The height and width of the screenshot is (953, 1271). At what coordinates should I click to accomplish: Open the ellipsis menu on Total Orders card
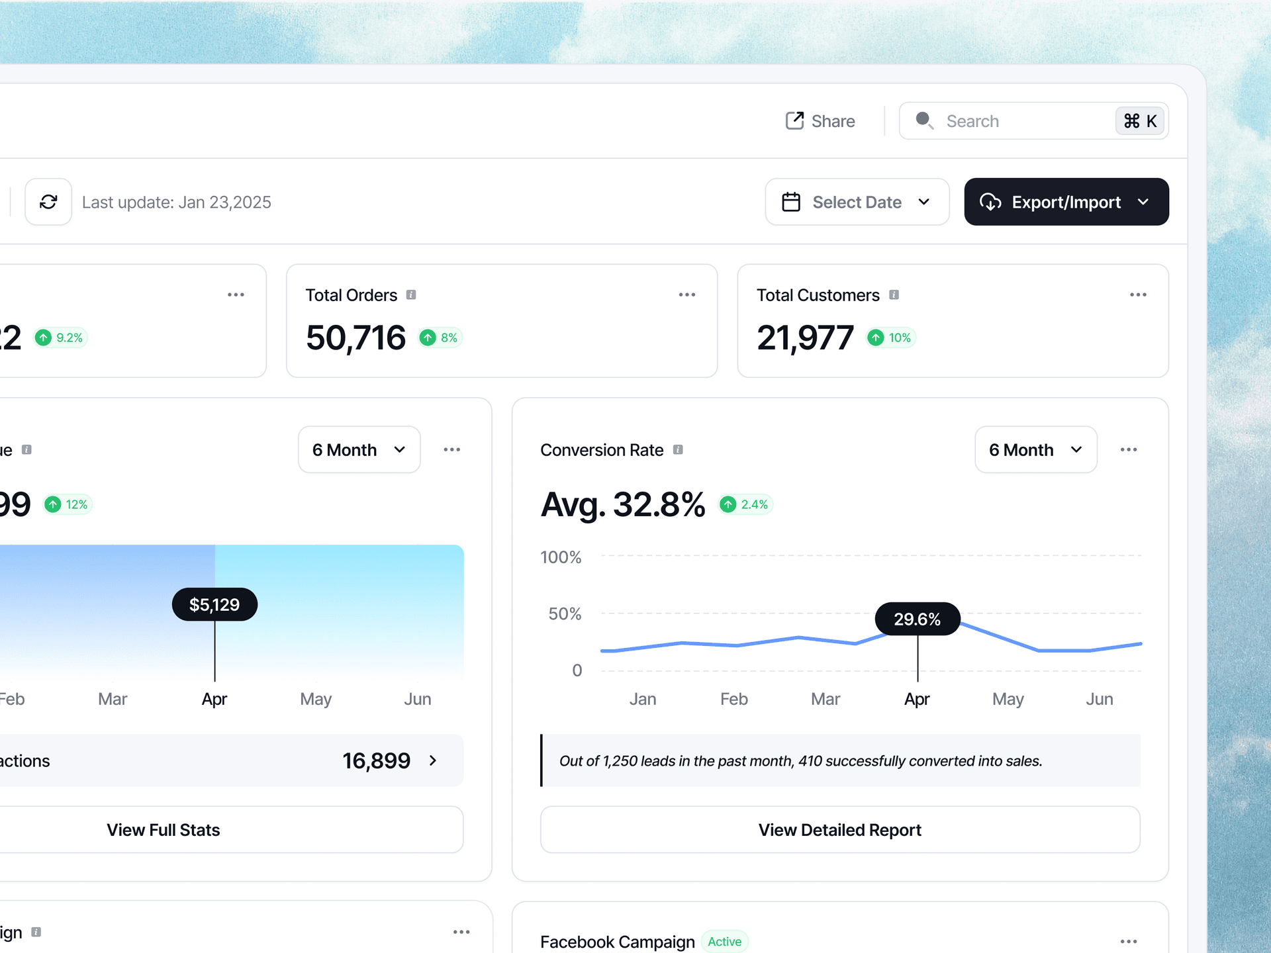coord(687,295)
